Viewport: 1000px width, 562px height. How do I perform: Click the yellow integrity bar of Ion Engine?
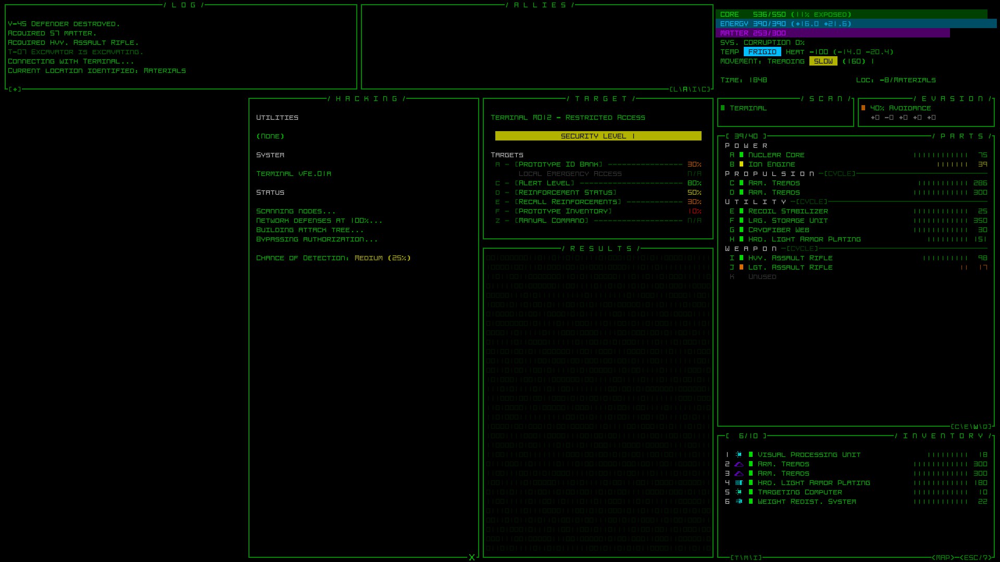[952, 164]
